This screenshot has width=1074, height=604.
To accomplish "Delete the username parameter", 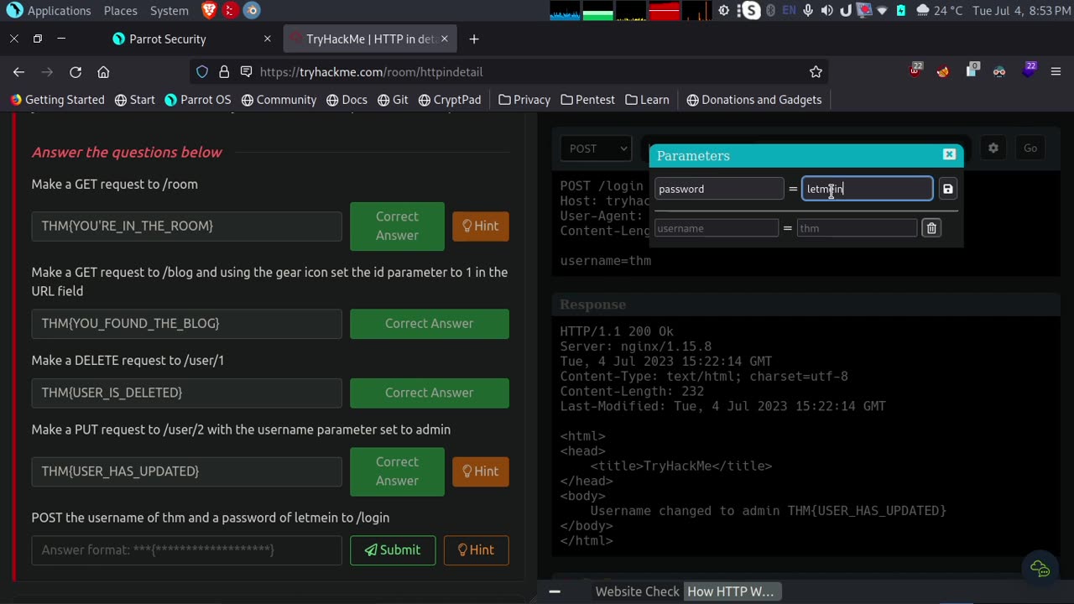I will [931, 228].
